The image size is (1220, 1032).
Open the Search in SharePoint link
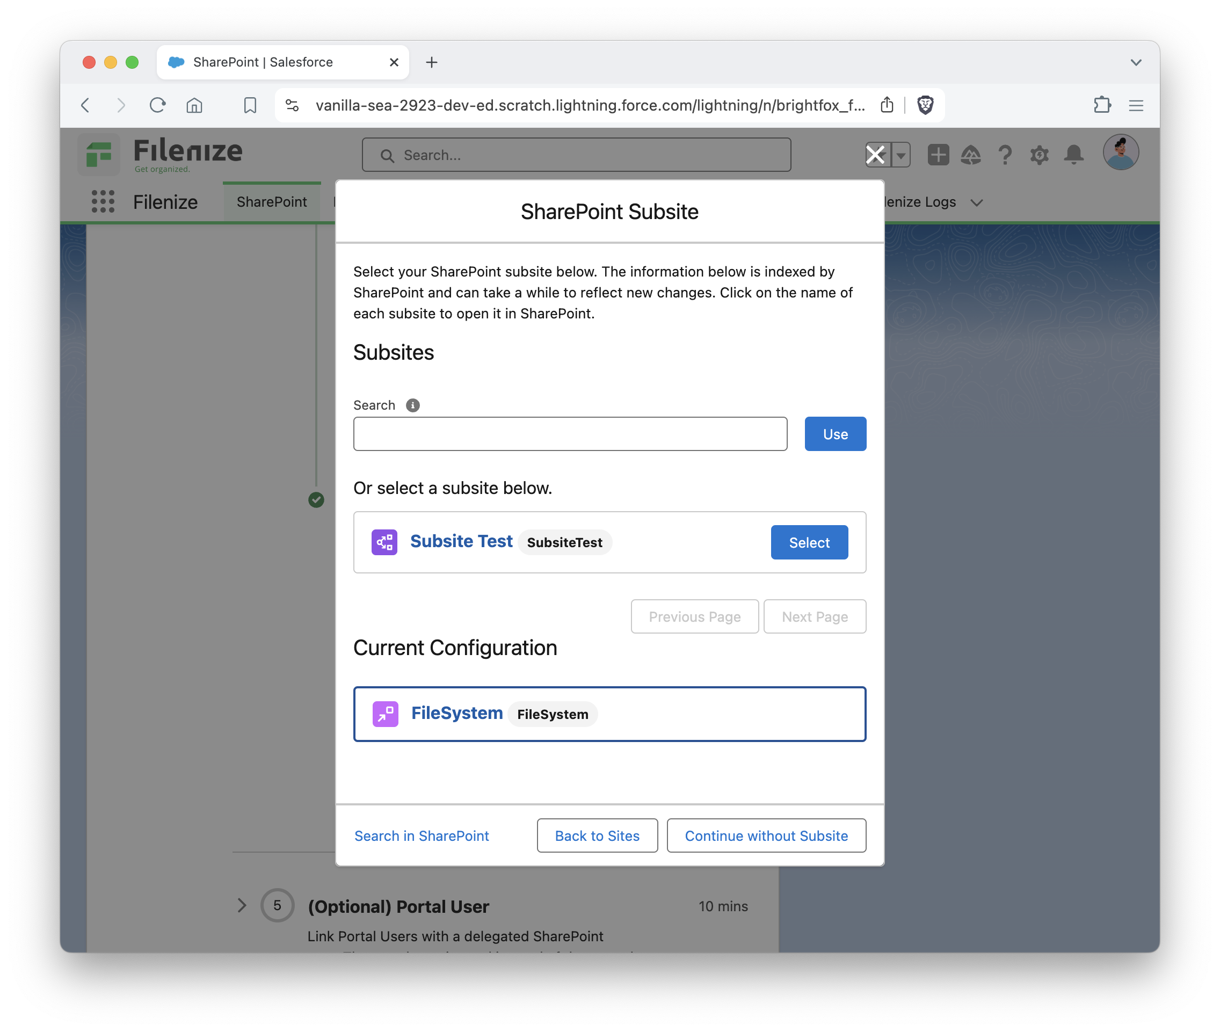pos(422,835)
